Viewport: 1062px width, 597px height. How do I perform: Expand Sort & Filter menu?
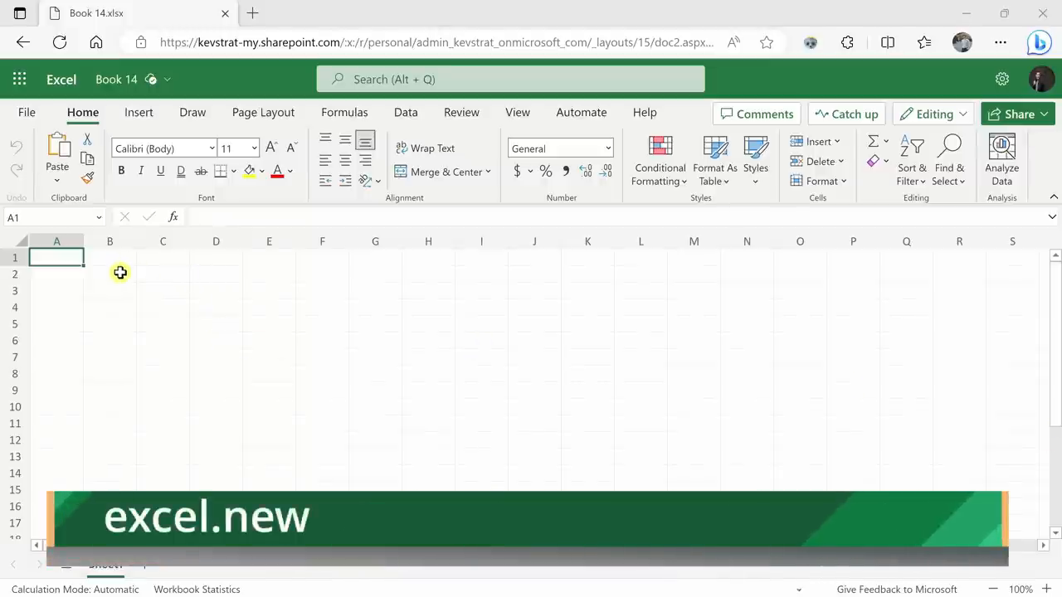[912, 160]
